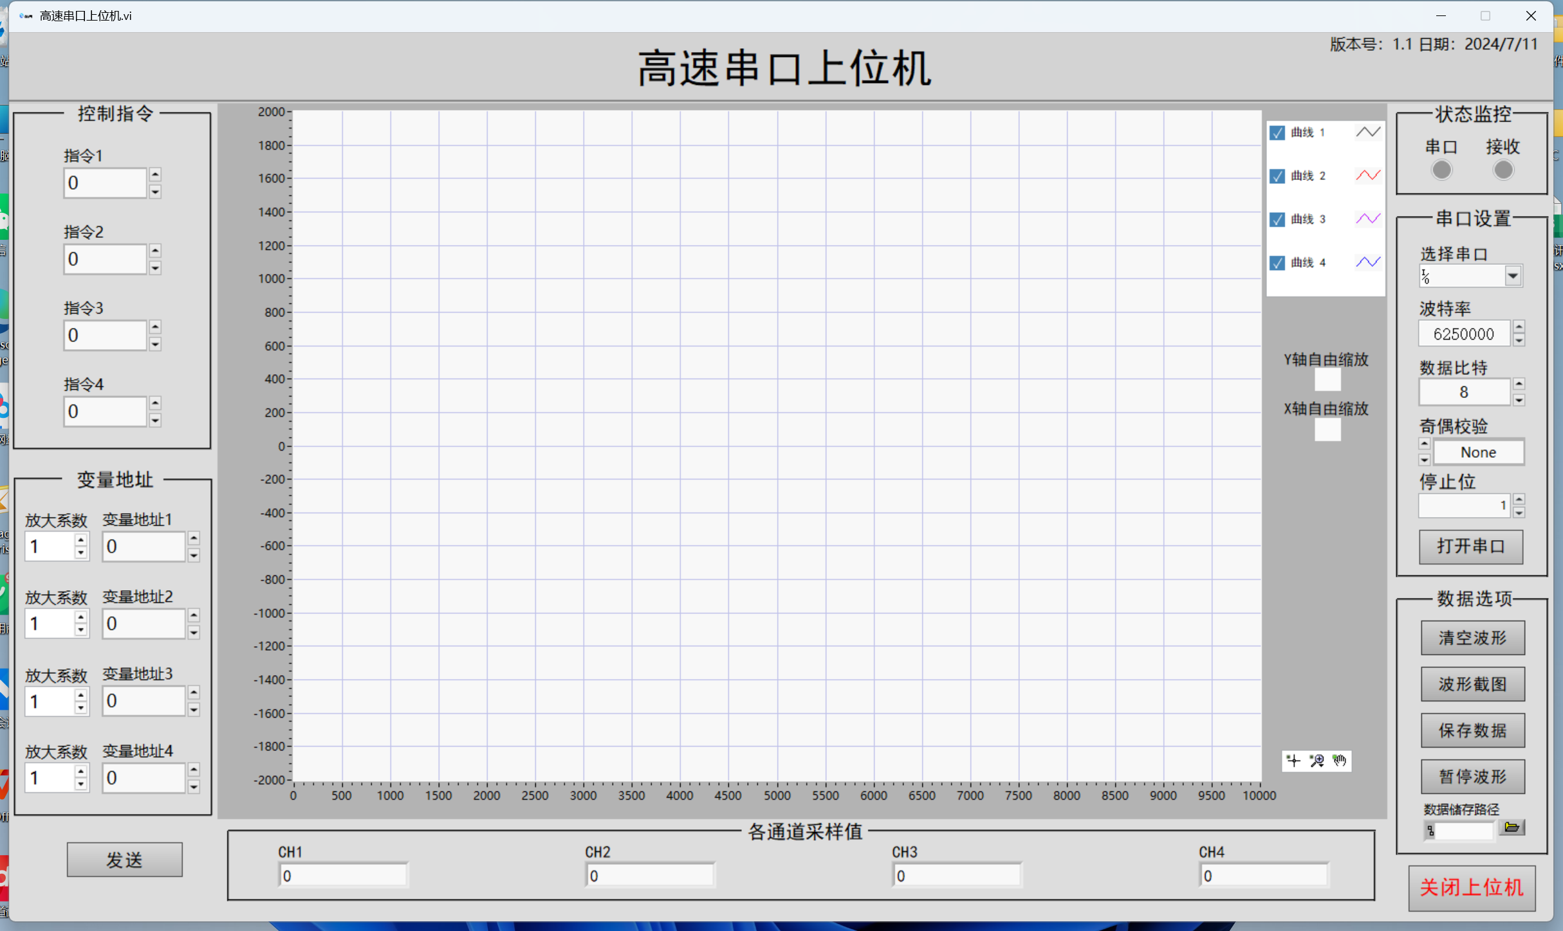Increment the 波特率 value
Screen dimensions: 1563x931
click(x=1519, y=327)
